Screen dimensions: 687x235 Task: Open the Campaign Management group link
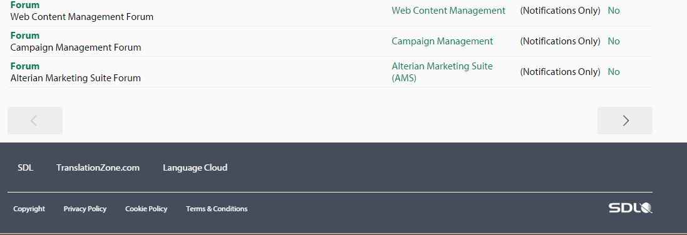442,41
